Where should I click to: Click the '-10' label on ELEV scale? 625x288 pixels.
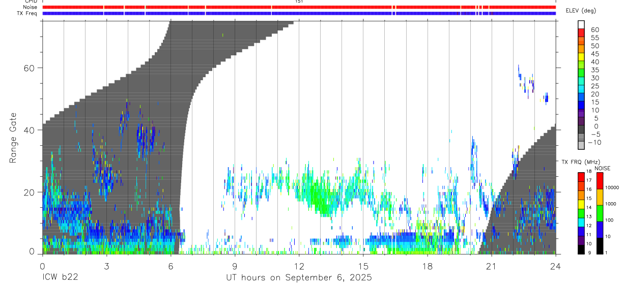click(x=595, y=142)
